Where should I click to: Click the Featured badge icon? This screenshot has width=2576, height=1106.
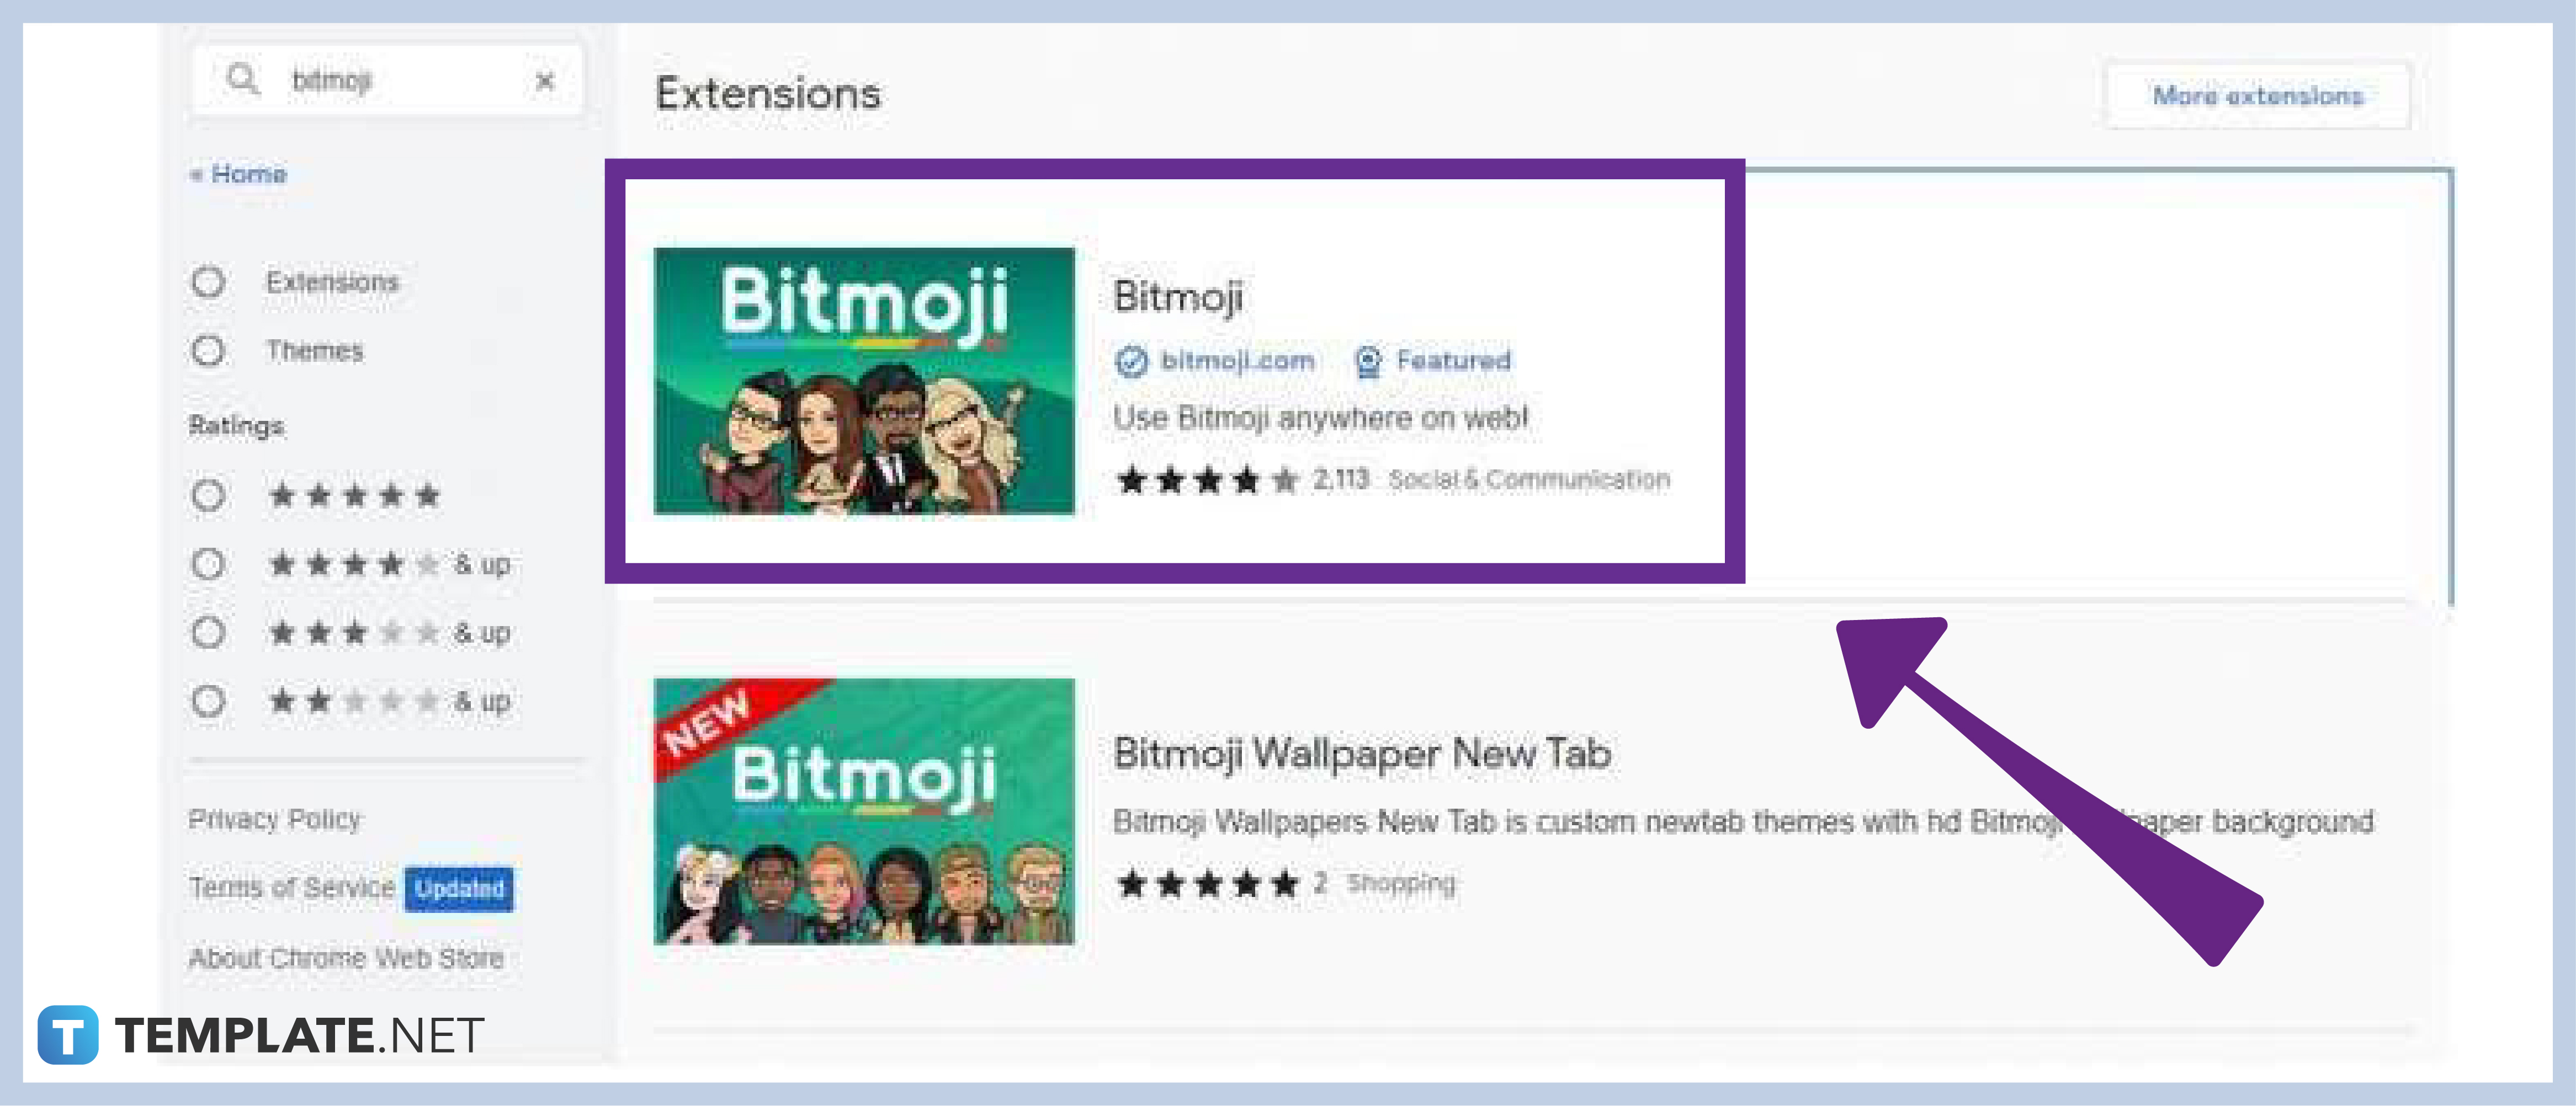click(x=1368, y=361)
